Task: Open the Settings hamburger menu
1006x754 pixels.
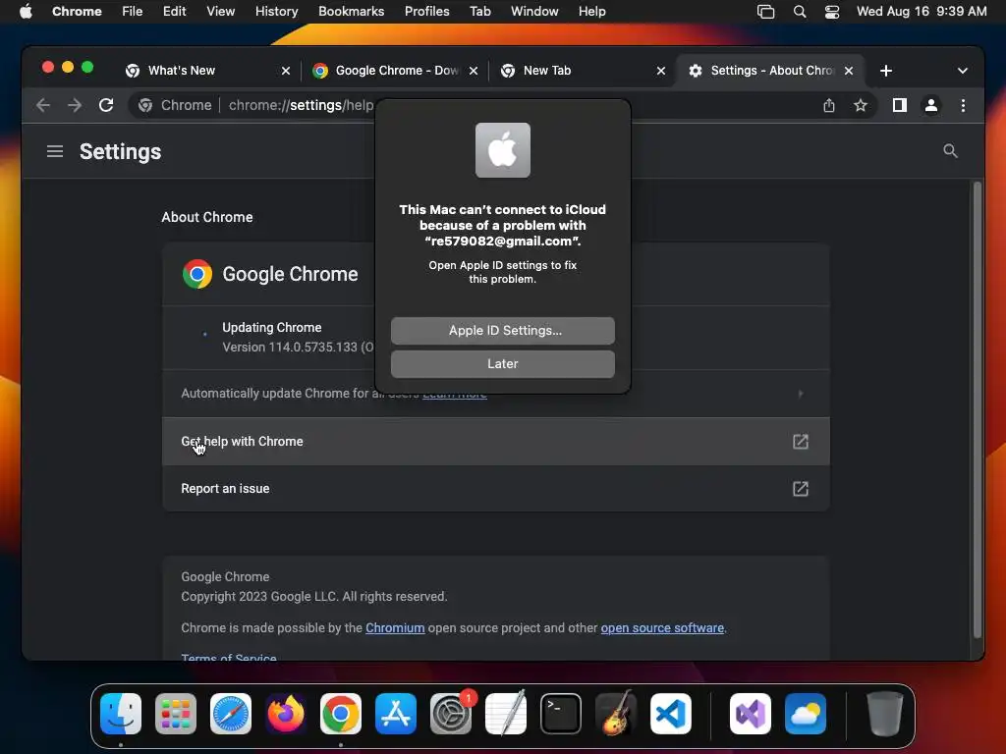Action: pyautogui.click(x=55, y=151)
